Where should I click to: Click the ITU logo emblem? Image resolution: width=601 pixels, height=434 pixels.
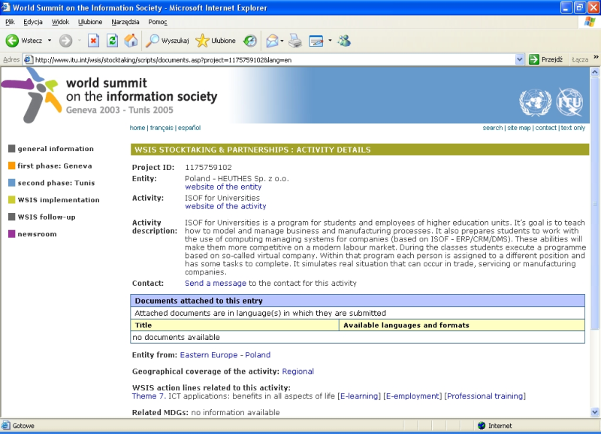[569, 102]
